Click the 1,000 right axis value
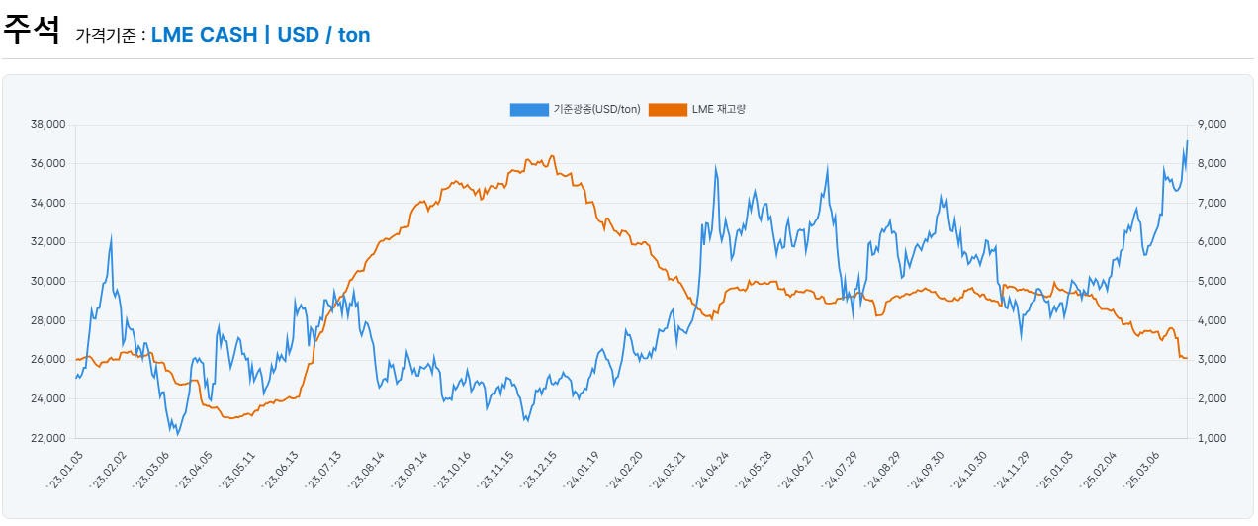The height and width of the screenshot is (526, 1258). [1212, 438]
